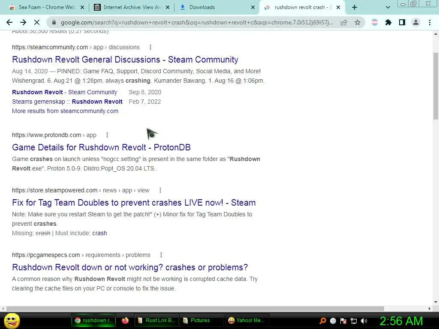This screenshot has width=439, height=329.
Task: Open Game Details for Rushdown Revolt ProtonDB
Action: coord(101,147)
